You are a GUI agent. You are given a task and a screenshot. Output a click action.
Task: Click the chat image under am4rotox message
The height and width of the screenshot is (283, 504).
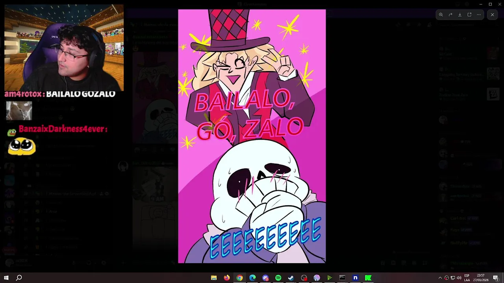click(19, 111)
